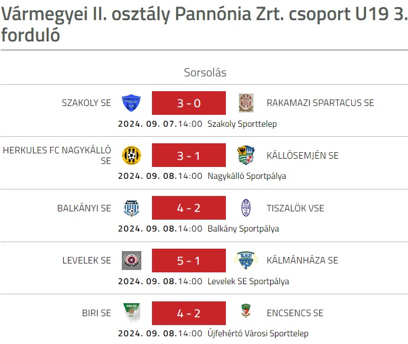Click the Tiszalök VSE oval logo
Viewport: 408px width, 344px height.
[246, 208]
